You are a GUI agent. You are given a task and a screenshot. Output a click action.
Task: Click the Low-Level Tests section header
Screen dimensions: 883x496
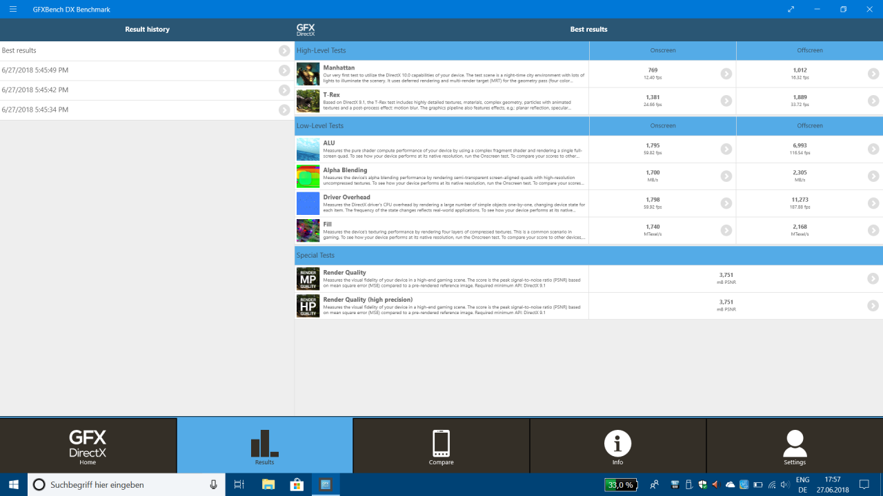click(x=441, y=125)
